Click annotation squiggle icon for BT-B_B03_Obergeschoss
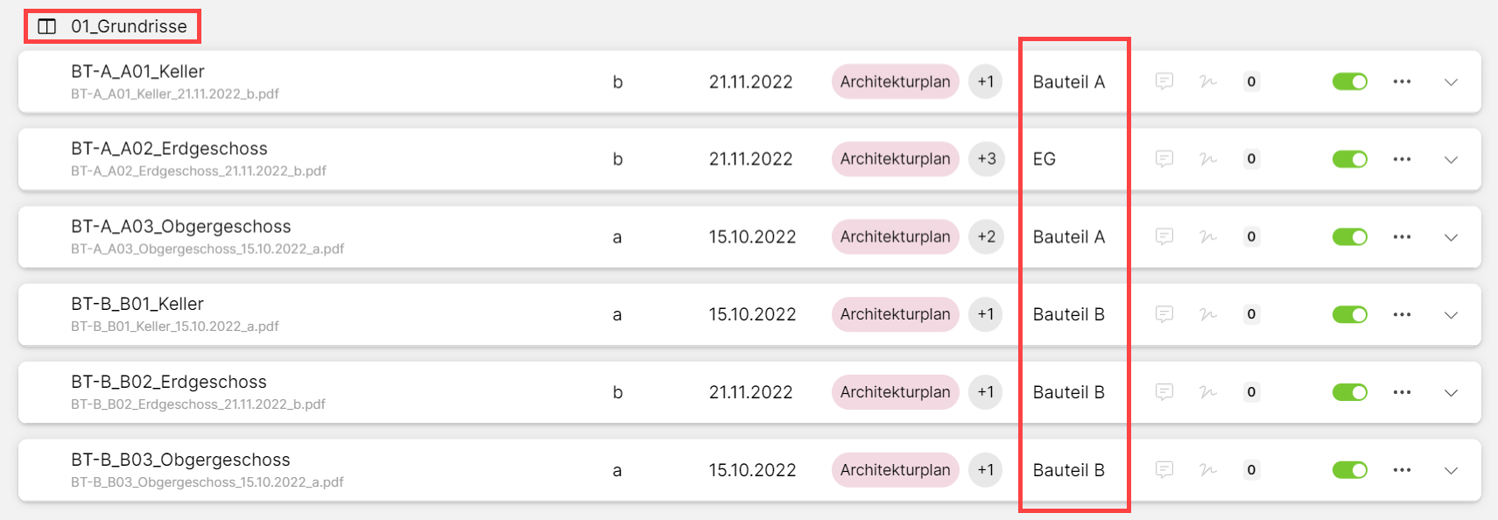This screenshot has width=1498, height=520. [x=1207, y=470]
